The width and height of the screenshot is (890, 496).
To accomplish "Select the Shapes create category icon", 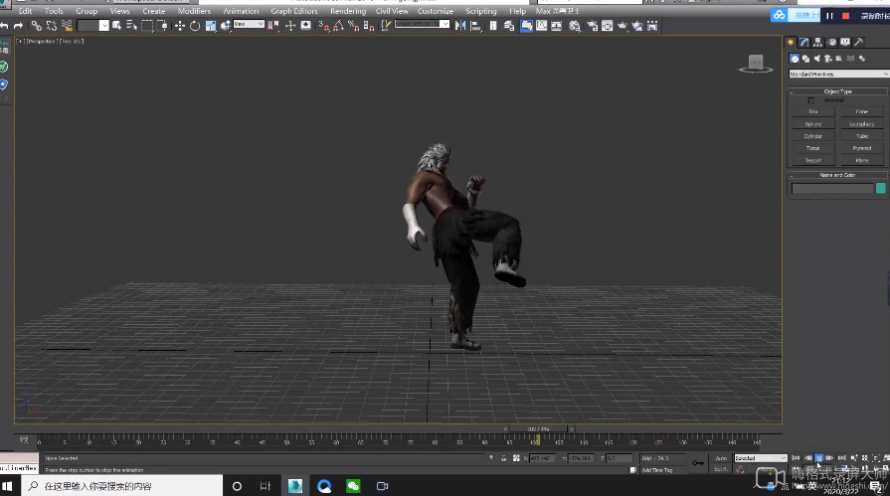I will pyautogui.click(x=806, y=59).
